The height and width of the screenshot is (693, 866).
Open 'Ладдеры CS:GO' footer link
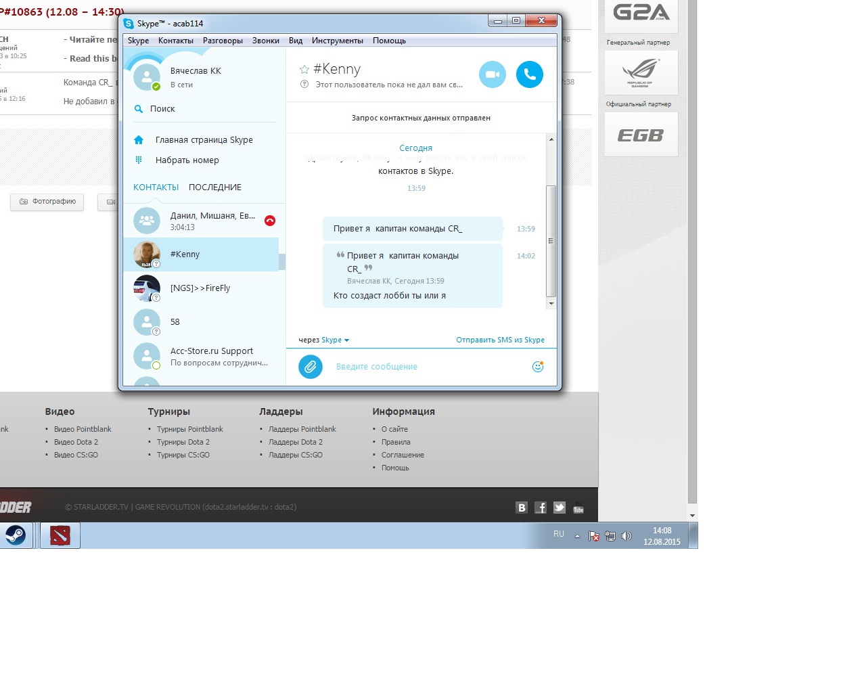296,455
